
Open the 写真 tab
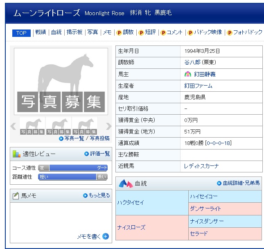point(93,32)
